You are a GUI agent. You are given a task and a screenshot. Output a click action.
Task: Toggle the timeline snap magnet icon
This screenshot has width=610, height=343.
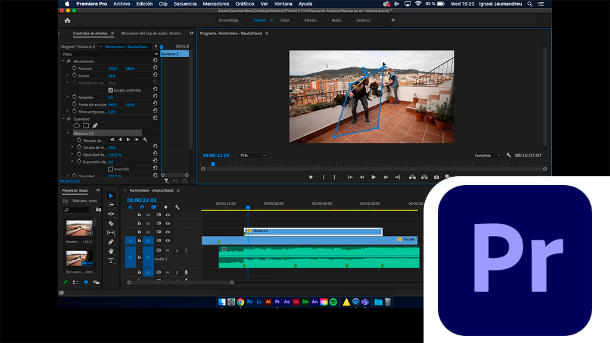[x=142, y=207]
